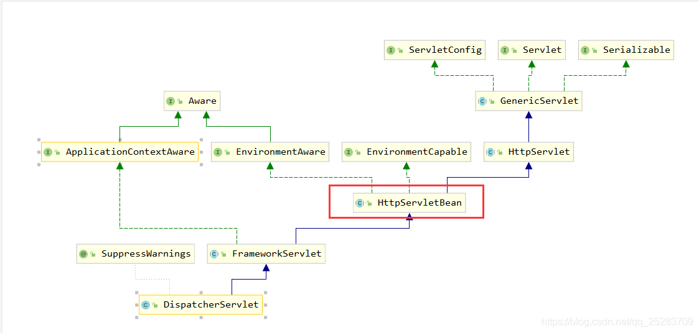Click the annotation icon beside SuppressWarnings
Viewport: 699px width, 333px height.
click(83, 254)
